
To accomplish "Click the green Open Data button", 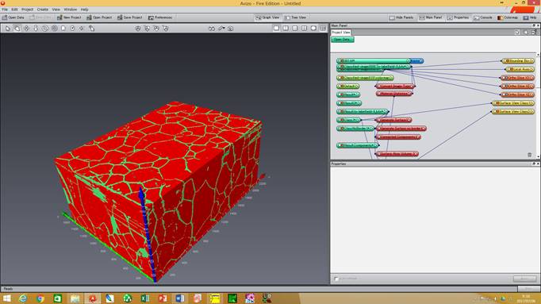I will [x=342, y=40].
